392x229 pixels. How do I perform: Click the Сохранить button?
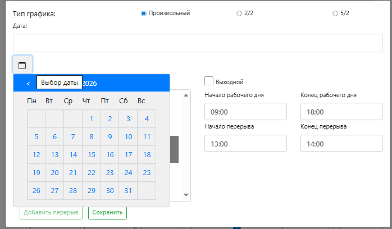click(107, 213)
